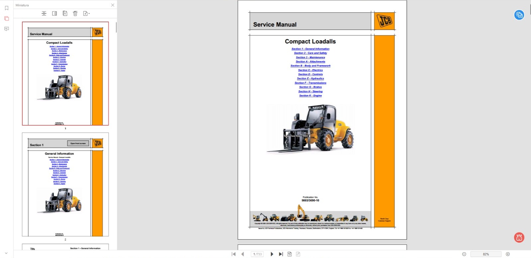Select the page 1 thumbnail
This screenshot has width=531, height=258.
coord(65,74)
